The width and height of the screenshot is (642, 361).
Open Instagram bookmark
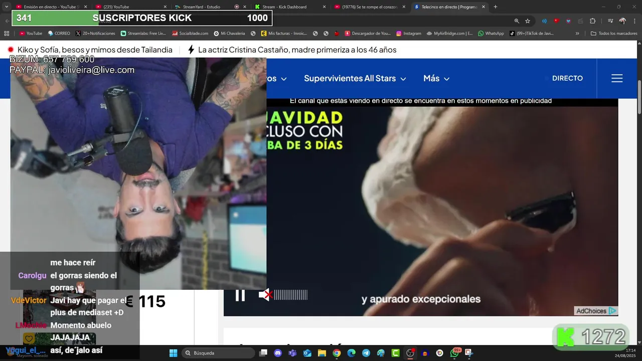click(x=408, y=34)
